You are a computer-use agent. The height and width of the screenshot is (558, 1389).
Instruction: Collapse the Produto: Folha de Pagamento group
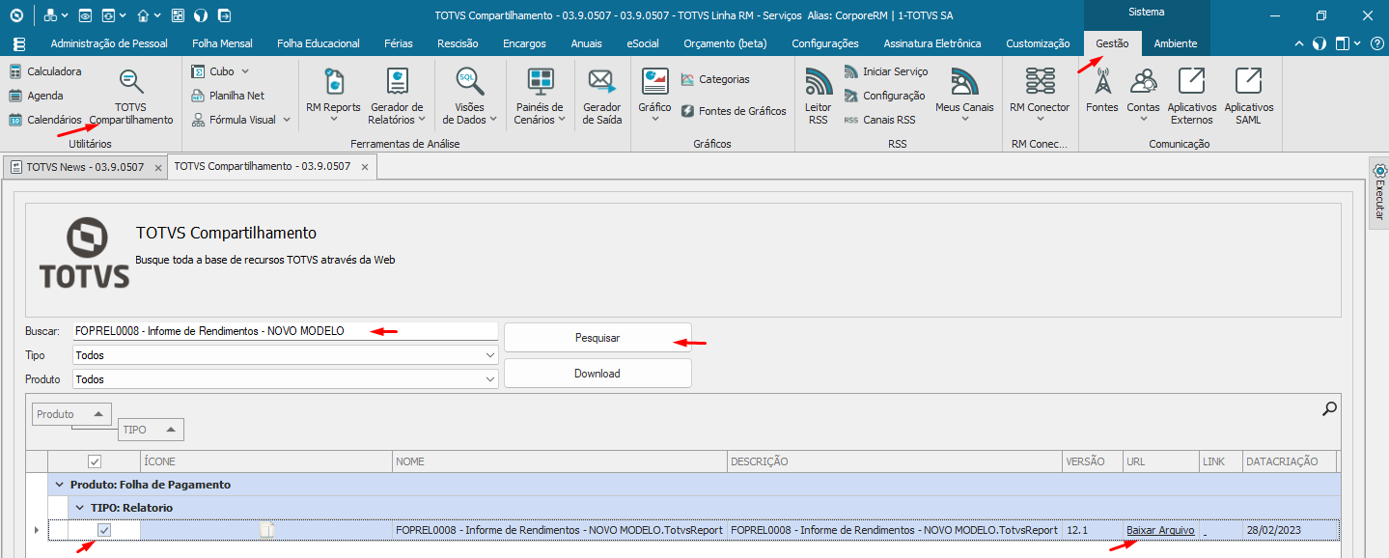[60, 485]
